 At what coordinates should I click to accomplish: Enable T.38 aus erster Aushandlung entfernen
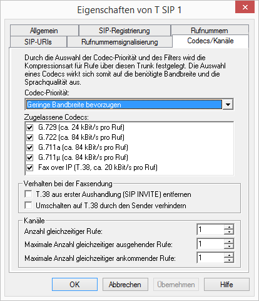(x=28, y=194)
